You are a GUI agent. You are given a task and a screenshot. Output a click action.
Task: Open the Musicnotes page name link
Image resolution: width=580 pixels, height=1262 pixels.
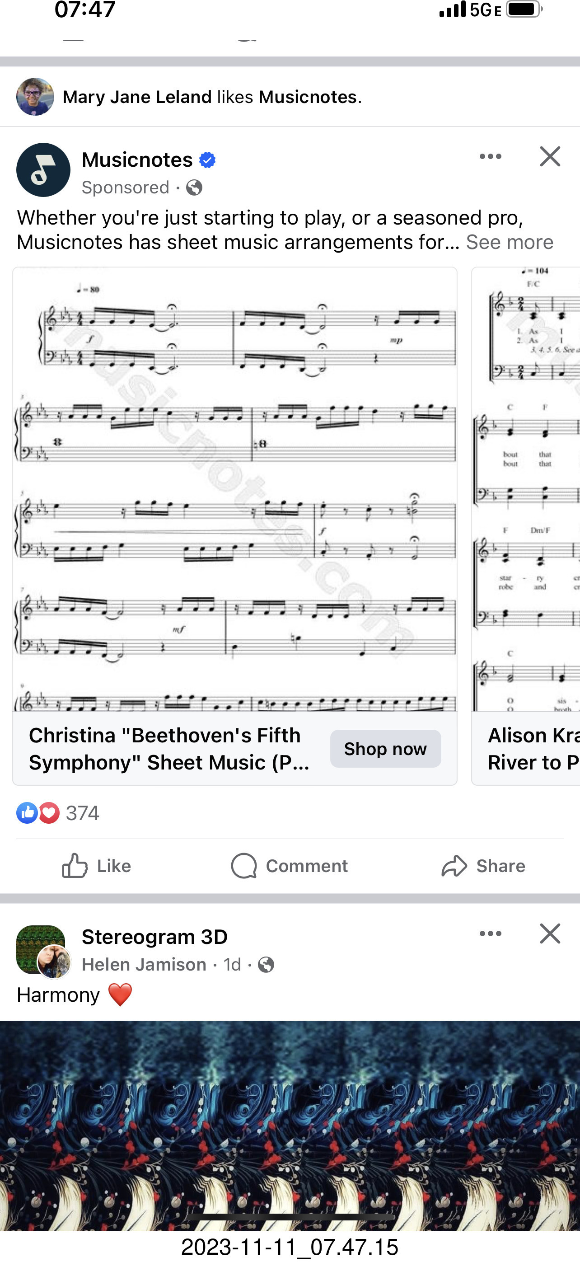pyautogui.click(x=137, y=160)
